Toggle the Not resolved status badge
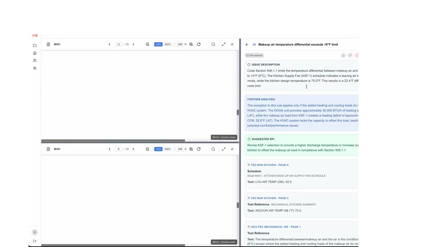The height and width of the screenshot is (247, 440). pos(254,55)
